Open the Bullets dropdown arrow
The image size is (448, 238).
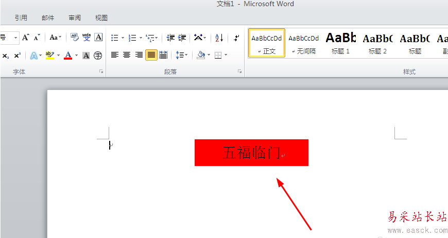[x=123, y=38]
